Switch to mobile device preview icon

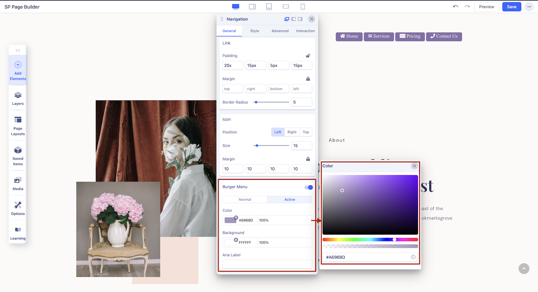(303, 6)
